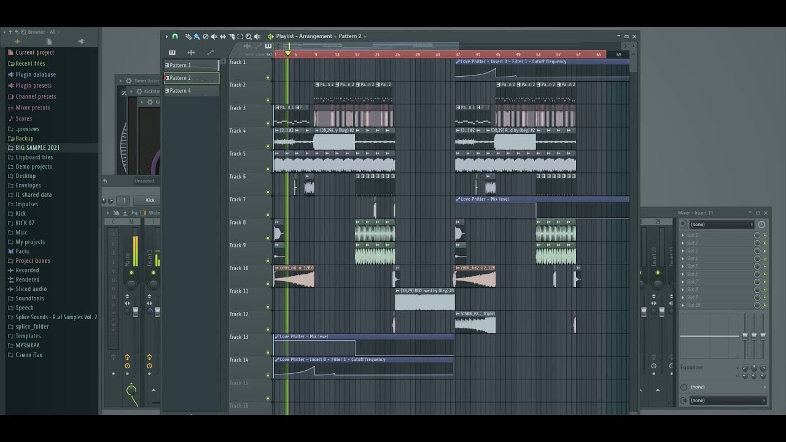Select the Slip tool in Playlist
The image size is (786, 442).
[222, 36]
